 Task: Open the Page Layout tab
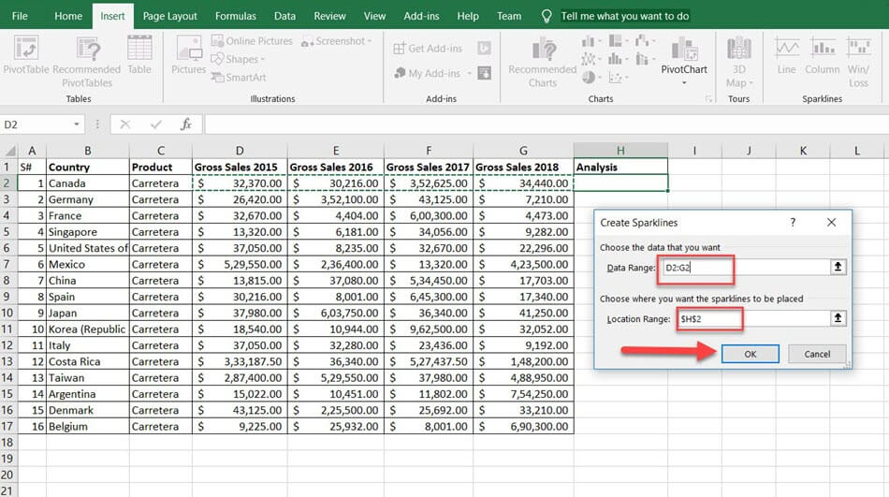click(x=169, y=16)
